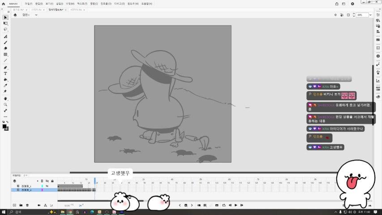382x215 pixels.
Task: Open Windows Start menu
Action: (4, 212)
